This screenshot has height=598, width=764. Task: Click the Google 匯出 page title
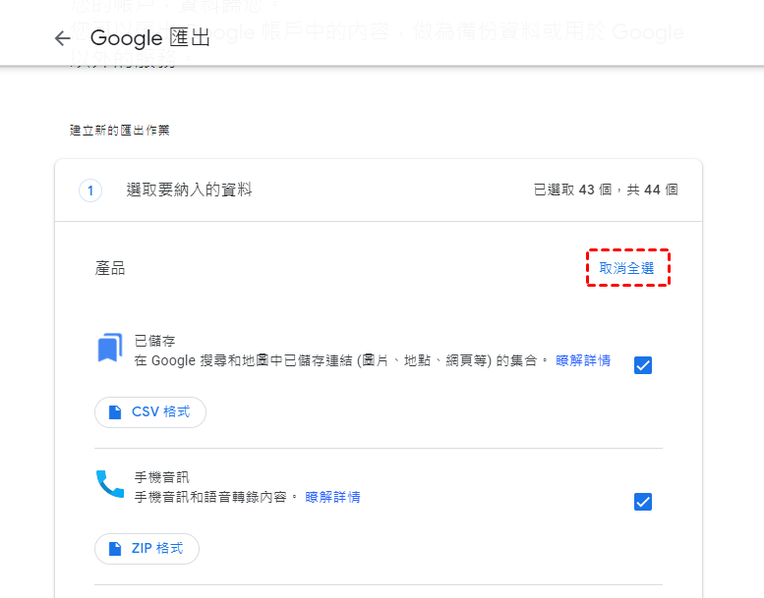[x=150, y=38]
